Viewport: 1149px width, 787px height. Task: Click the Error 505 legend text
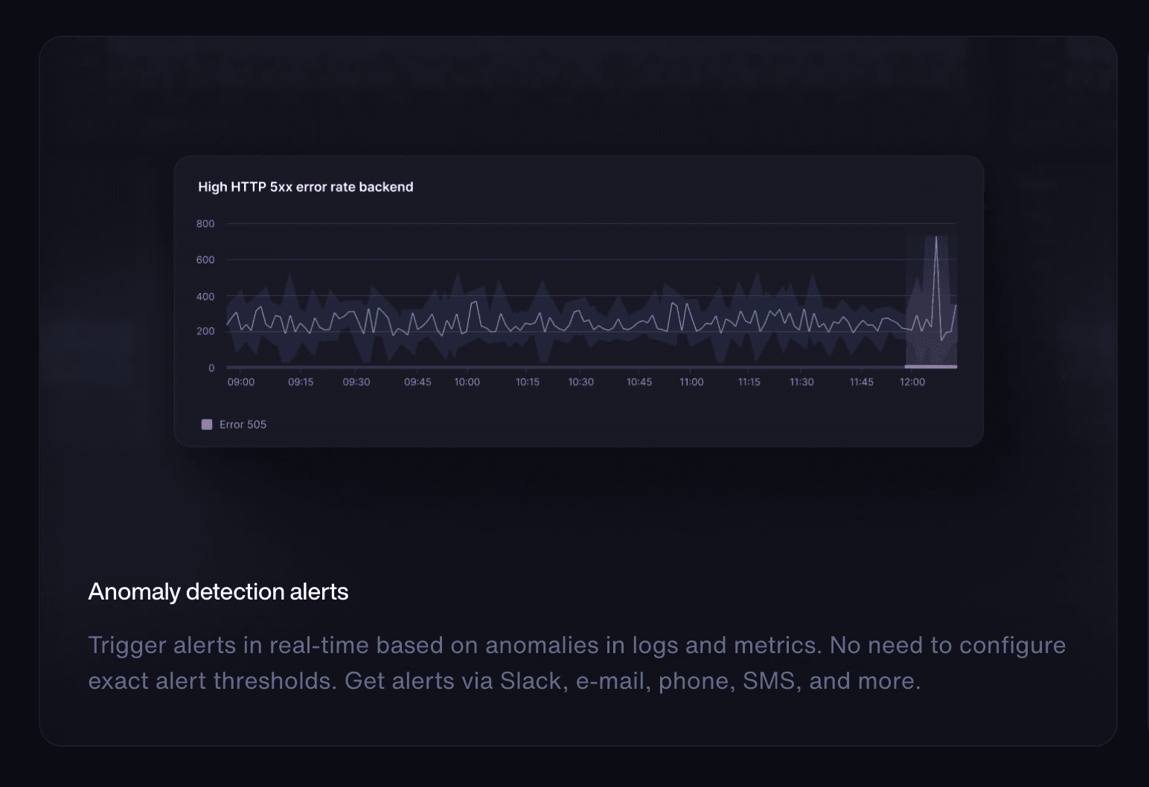pos(243,424)
